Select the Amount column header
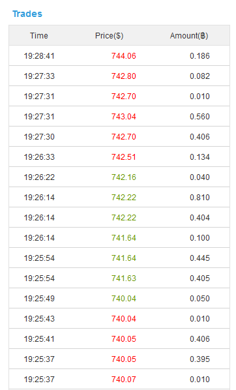236x390 pixels. 189,36
